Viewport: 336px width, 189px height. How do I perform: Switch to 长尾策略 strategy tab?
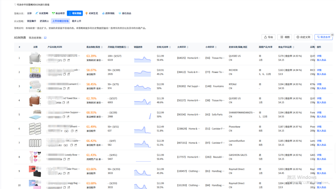pyautogui.click(x=42, y=13)
